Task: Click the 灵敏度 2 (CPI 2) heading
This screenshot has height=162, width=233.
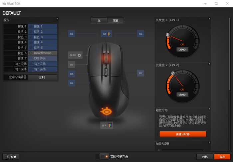Action: click(167, 65)
